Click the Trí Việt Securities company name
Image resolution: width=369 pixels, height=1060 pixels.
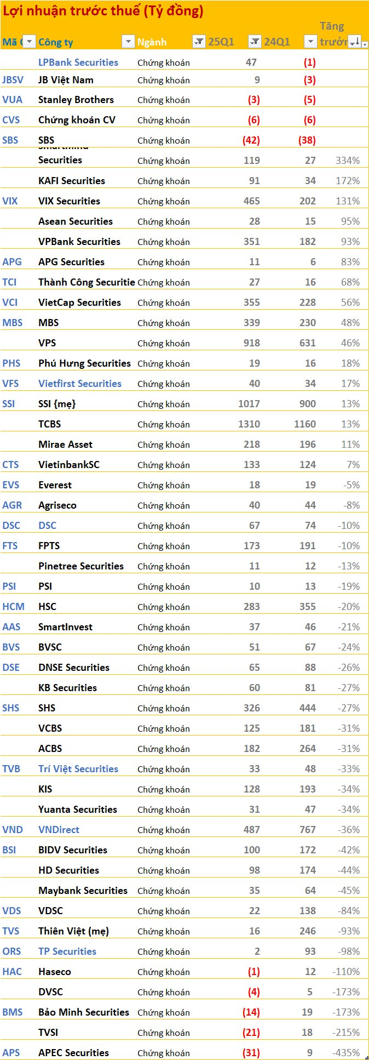pyautogui.click(x=78, y=769)
